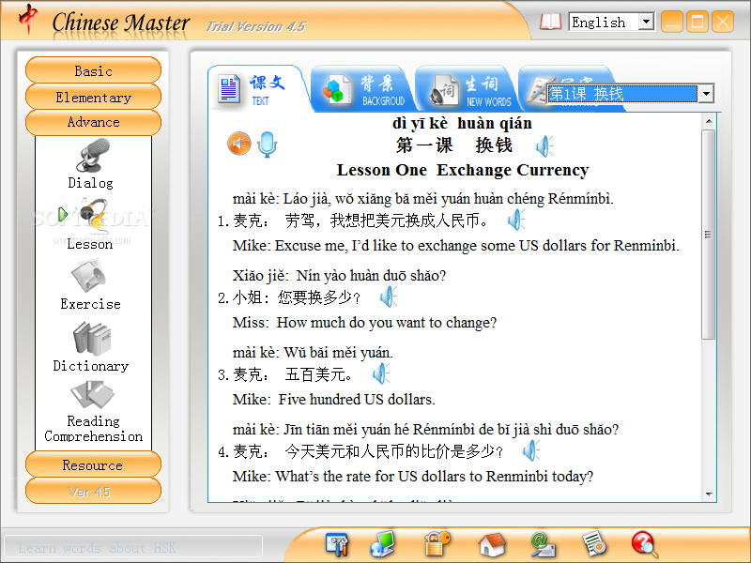Click the computer globe icon in bottom toolbar

pyautogui.click(x=382, y=544)
